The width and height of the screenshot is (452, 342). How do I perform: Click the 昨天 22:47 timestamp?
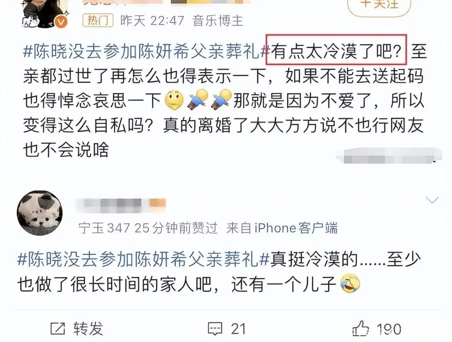click(152, 21)
